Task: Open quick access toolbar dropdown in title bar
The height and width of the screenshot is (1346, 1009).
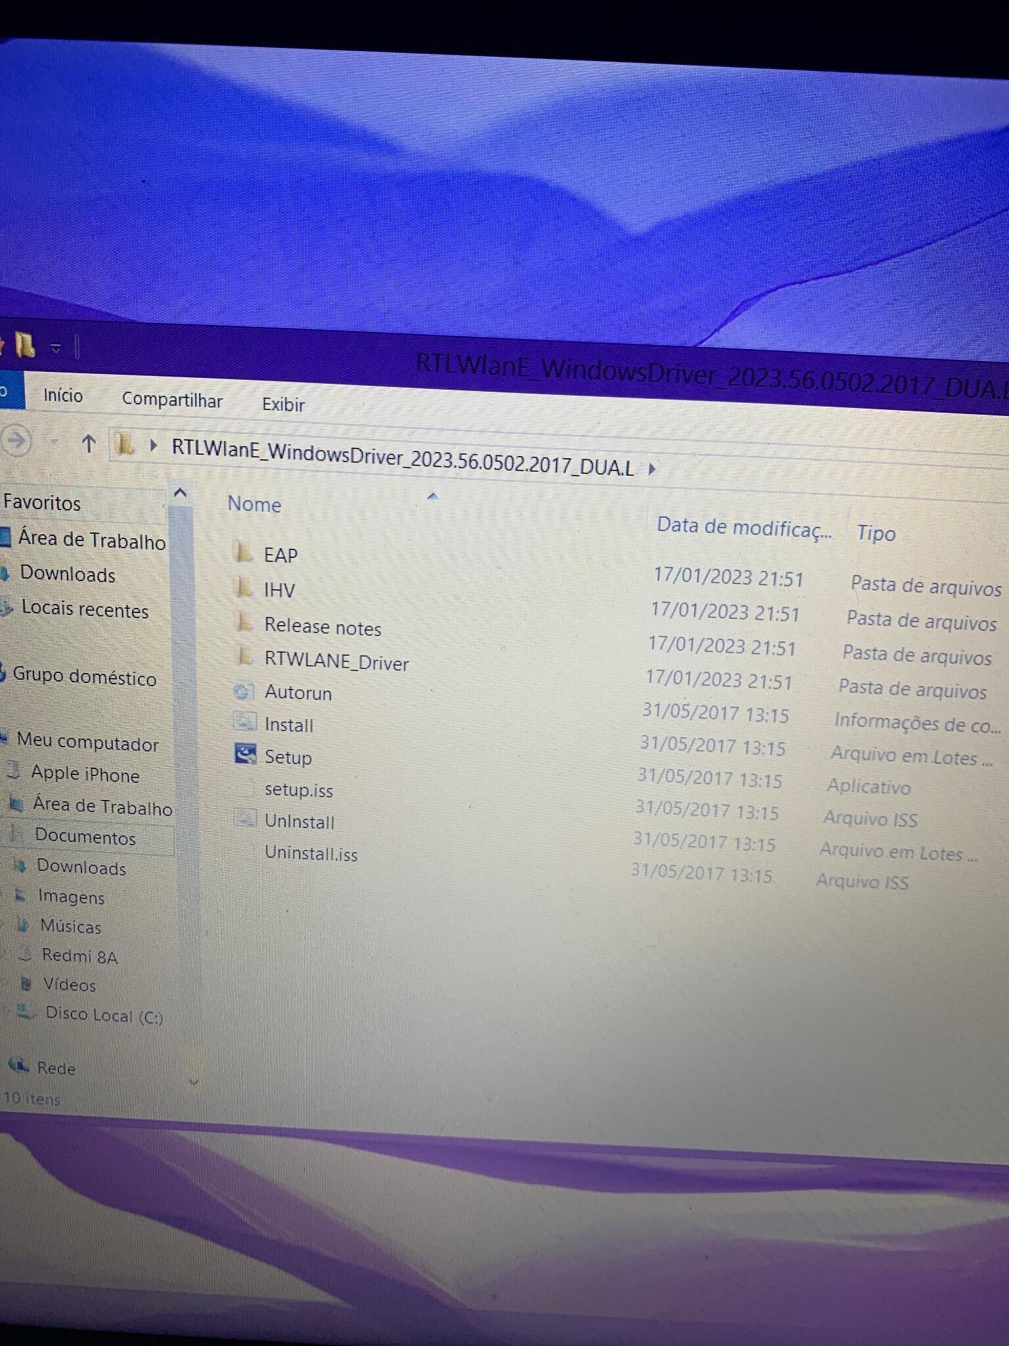Action: tap(56, 348)
